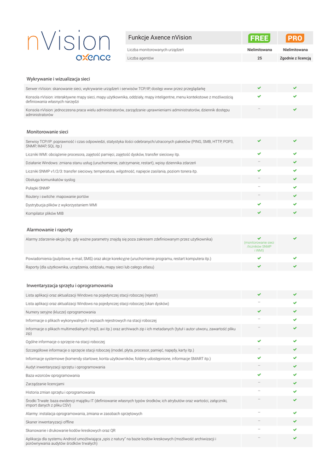Screen dimensions: 336x471
Task: Click the orange PRO badge
Action: pos(295,38)
